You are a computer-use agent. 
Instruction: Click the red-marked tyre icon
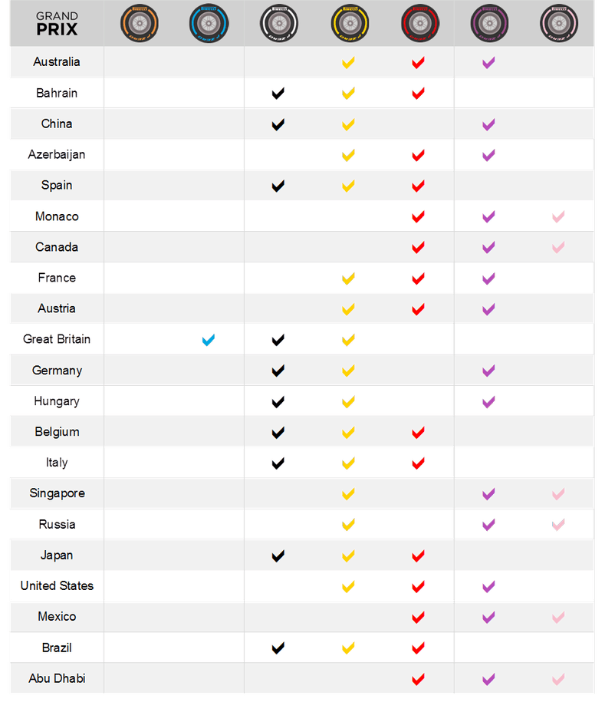coord(418,23)
